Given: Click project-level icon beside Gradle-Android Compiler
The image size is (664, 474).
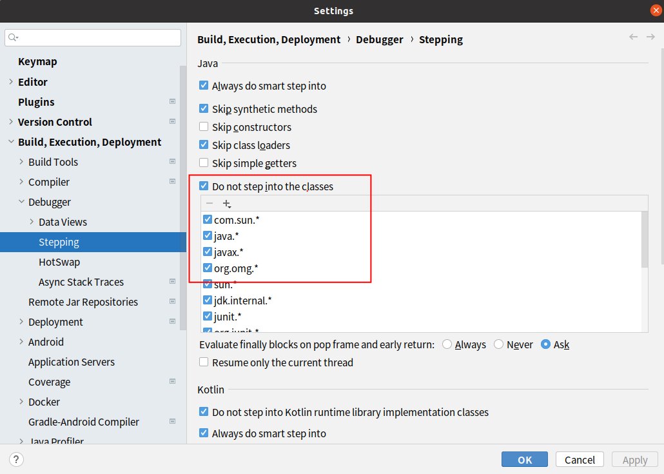Looking at the screenshot, I should (x=172, y=421).
